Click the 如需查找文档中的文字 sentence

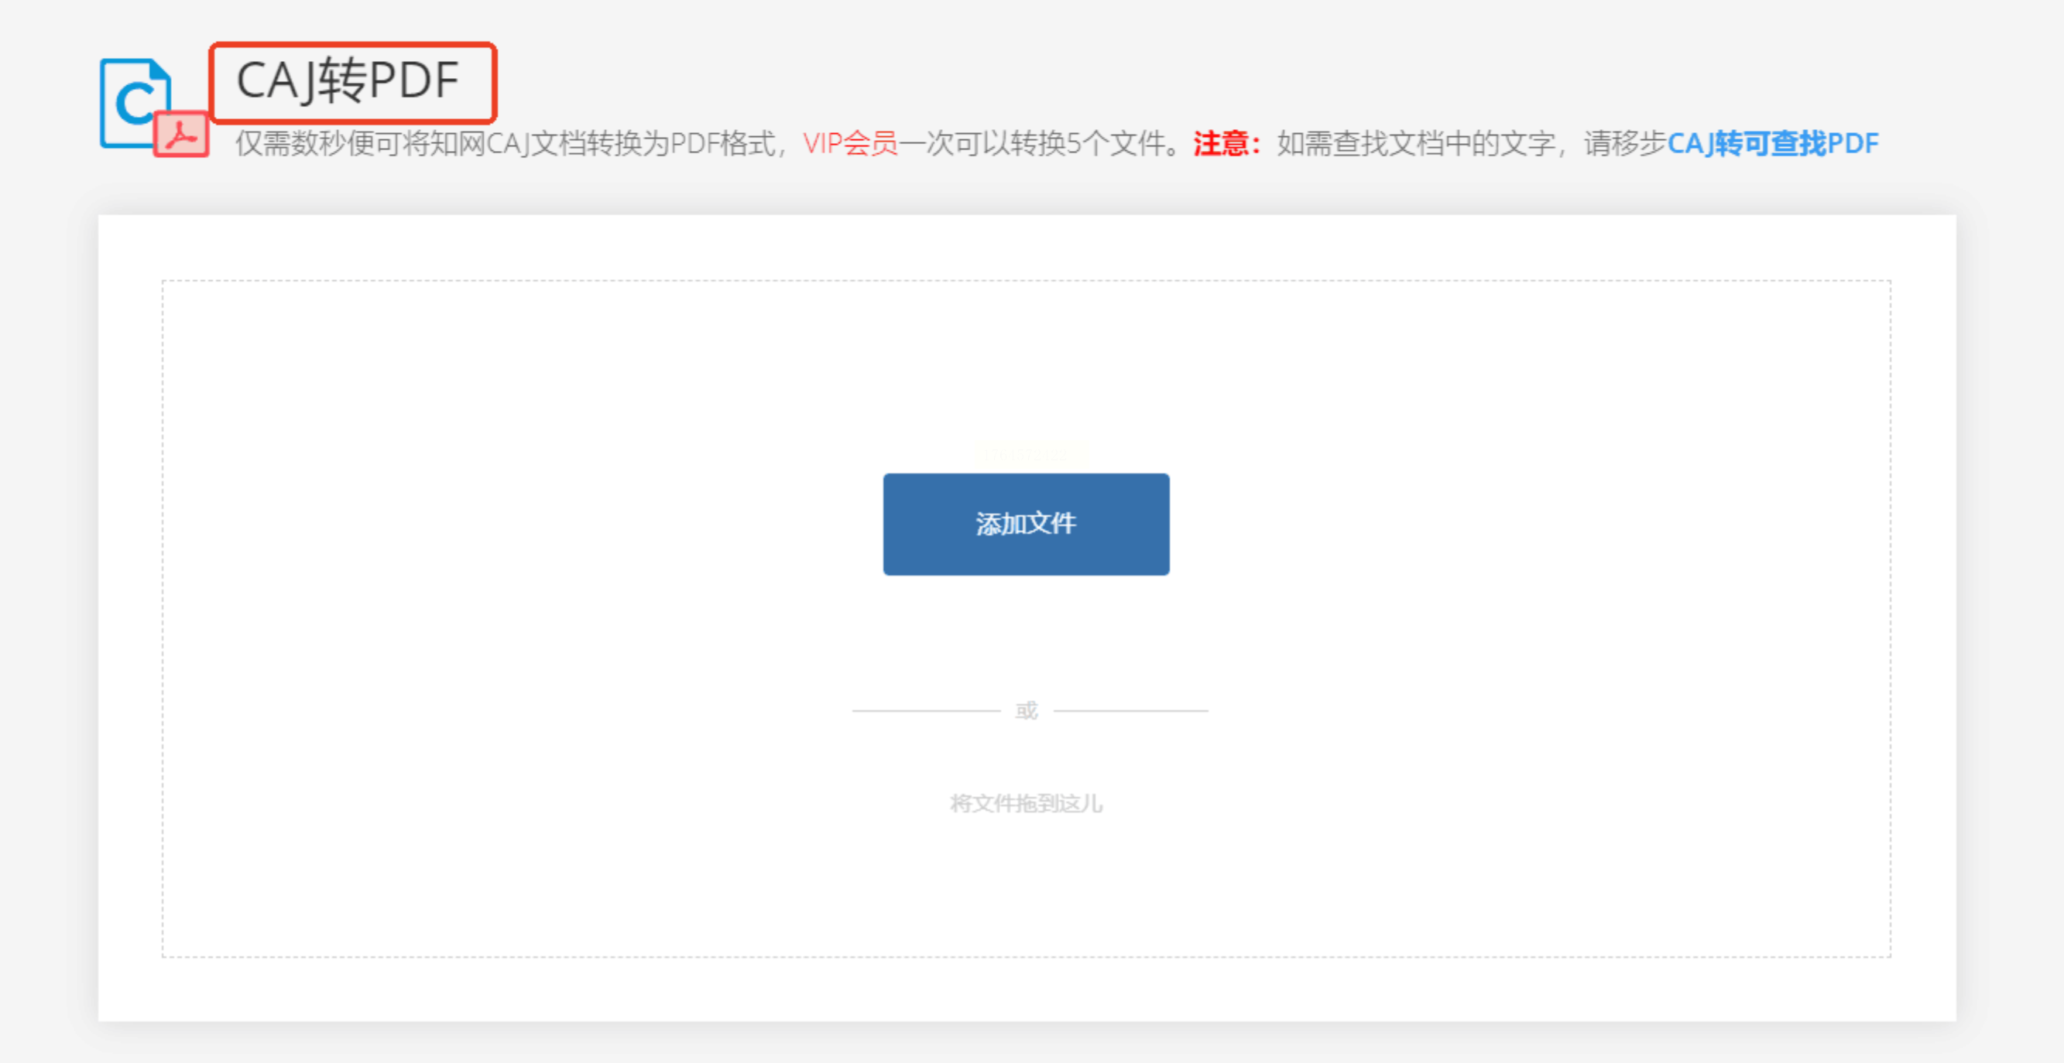pyautogui.click(x=1415, y=143)
